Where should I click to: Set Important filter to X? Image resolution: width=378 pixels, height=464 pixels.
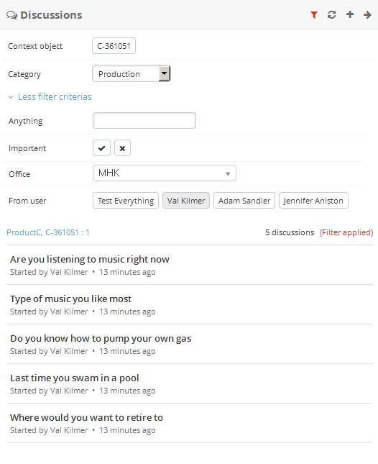pyautogui.click(x=122, y=148)
